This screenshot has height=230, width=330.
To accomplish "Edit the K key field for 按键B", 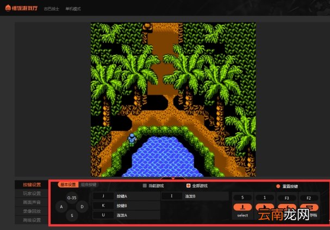I will (x=103, y=206).
